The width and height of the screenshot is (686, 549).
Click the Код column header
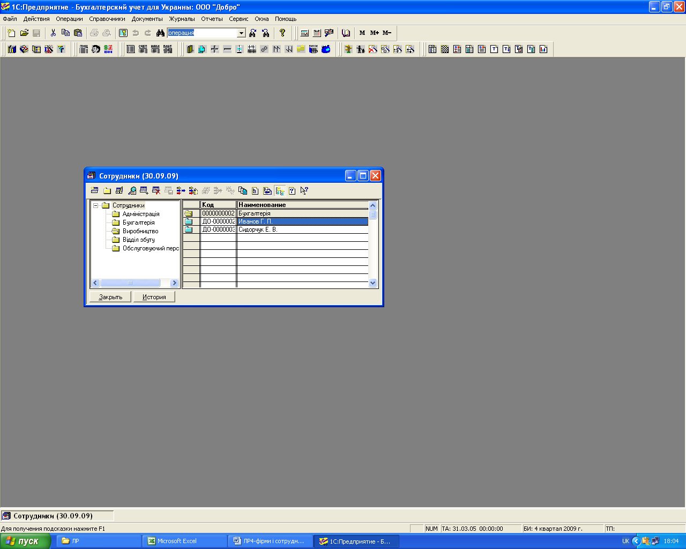click(x=218, y=205)
